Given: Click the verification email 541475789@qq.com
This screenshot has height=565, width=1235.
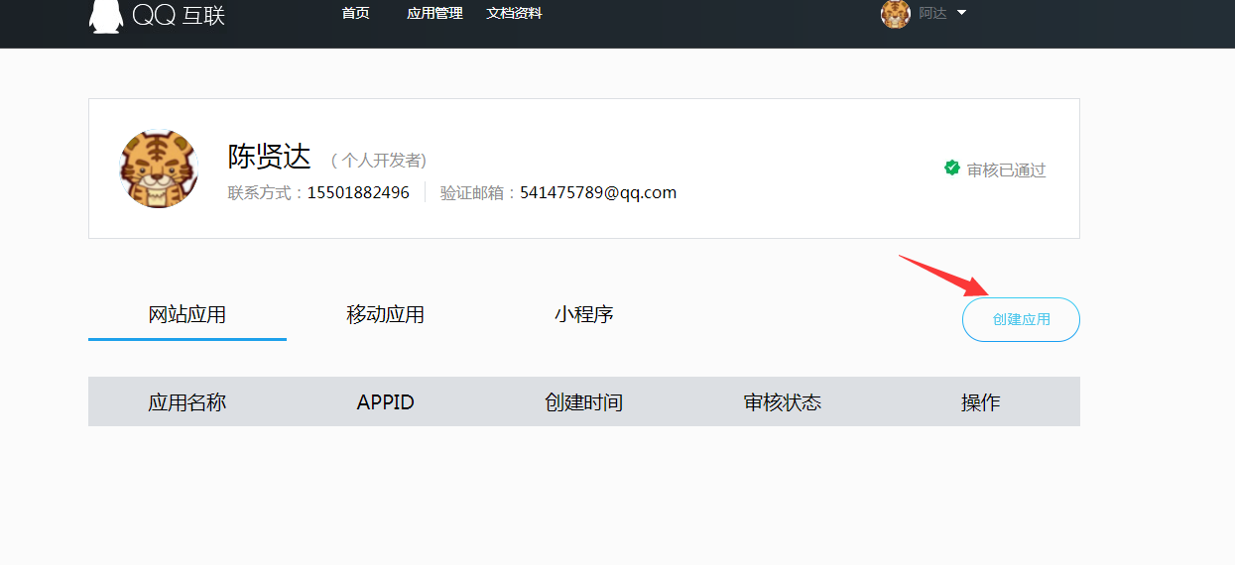Looking at the screenshot, I should [x=598, y=192].
